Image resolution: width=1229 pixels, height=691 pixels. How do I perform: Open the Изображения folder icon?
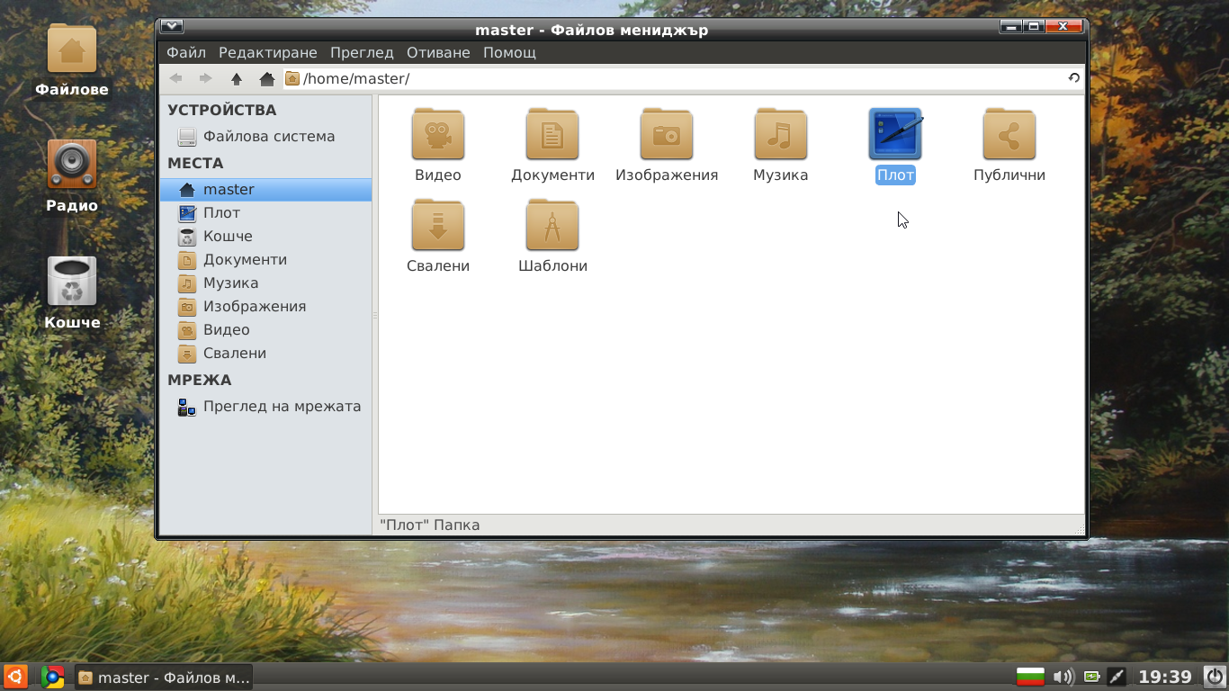point(667,134)
